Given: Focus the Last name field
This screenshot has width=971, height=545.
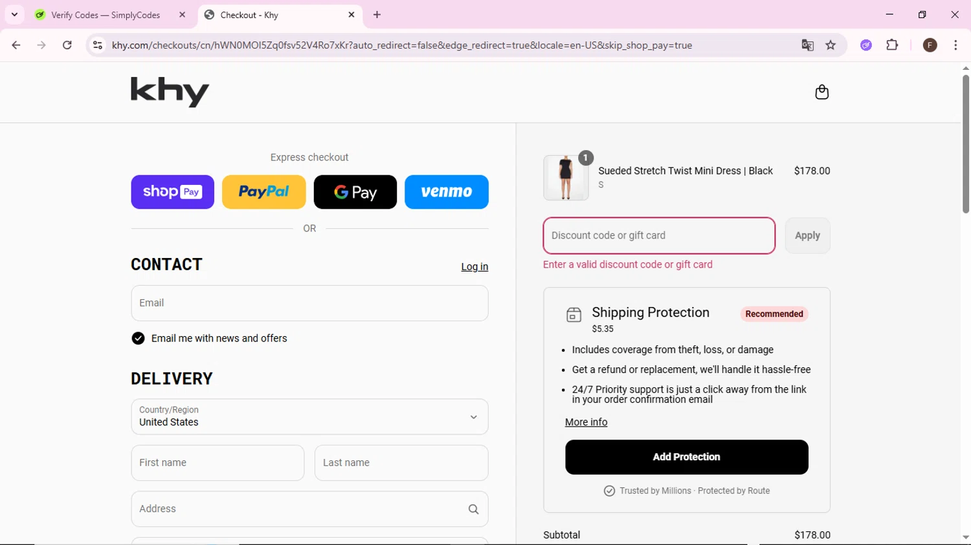Looking at the screenshot, I should click(401, 463).
